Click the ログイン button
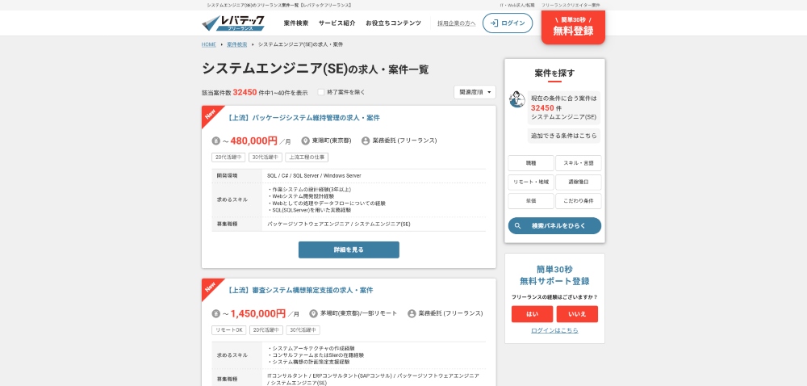 508,23
